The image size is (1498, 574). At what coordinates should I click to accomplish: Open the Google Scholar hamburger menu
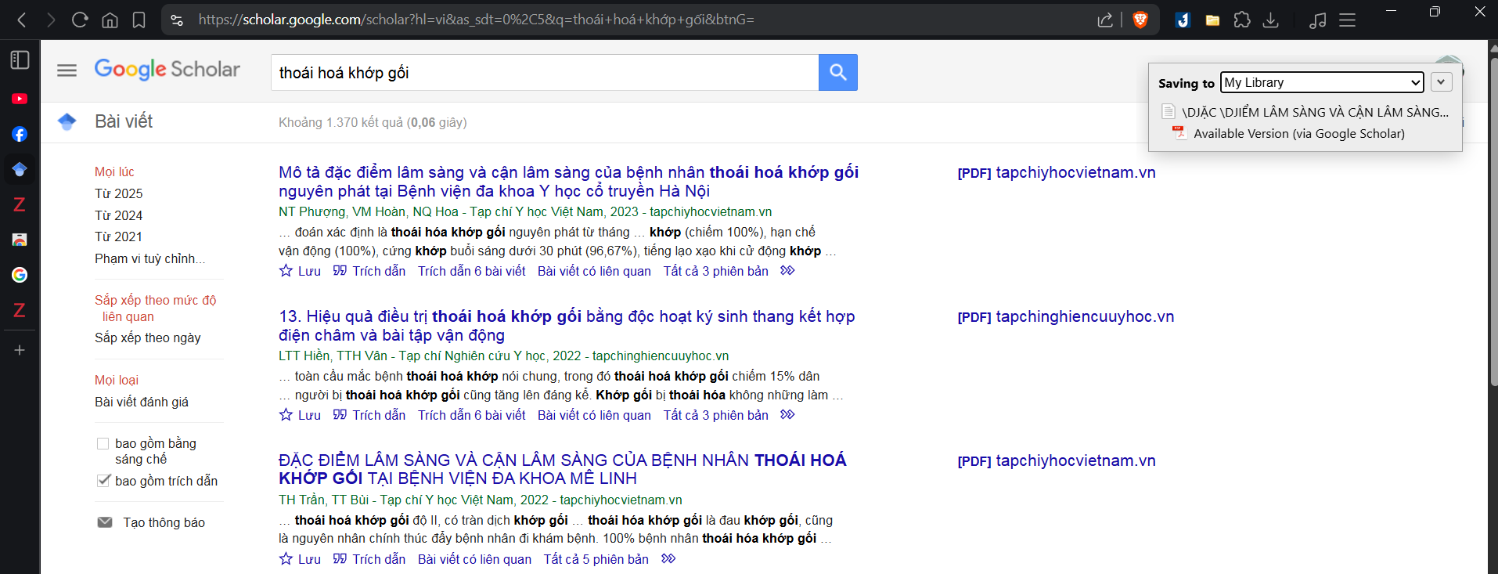point(67,70)
